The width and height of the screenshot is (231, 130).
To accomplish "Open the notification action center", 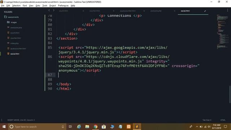I will point(225,127).
